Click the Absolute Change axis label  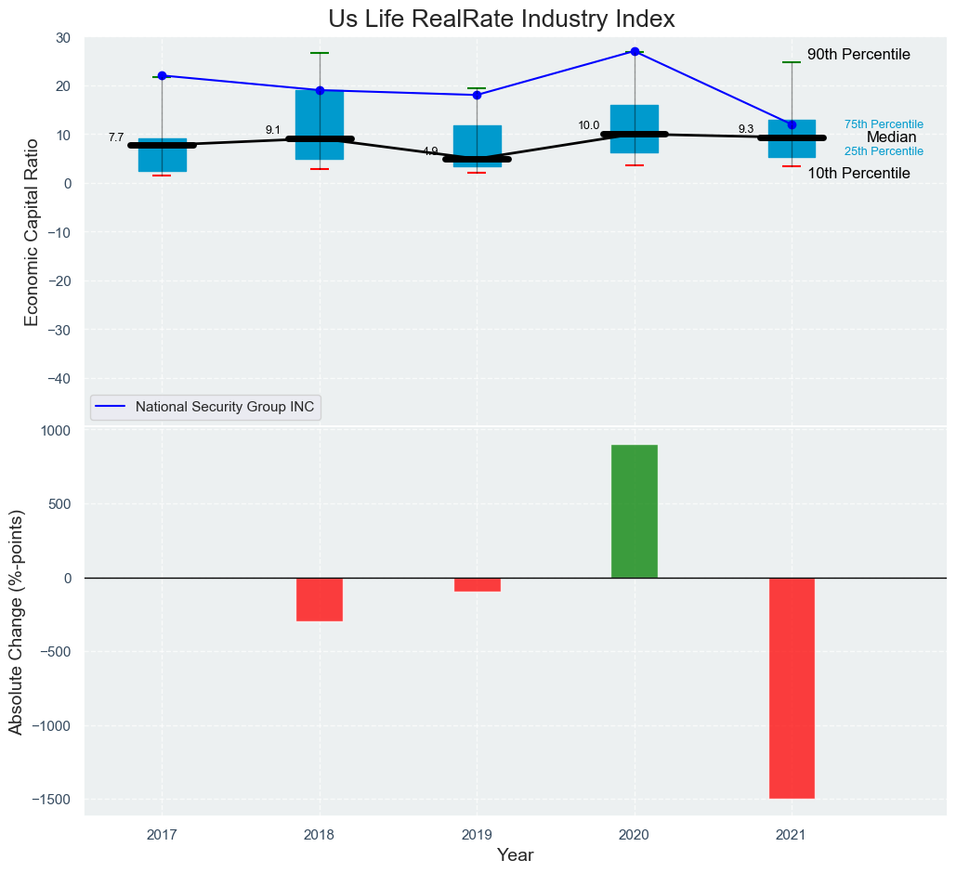click(x=16, y=621)
